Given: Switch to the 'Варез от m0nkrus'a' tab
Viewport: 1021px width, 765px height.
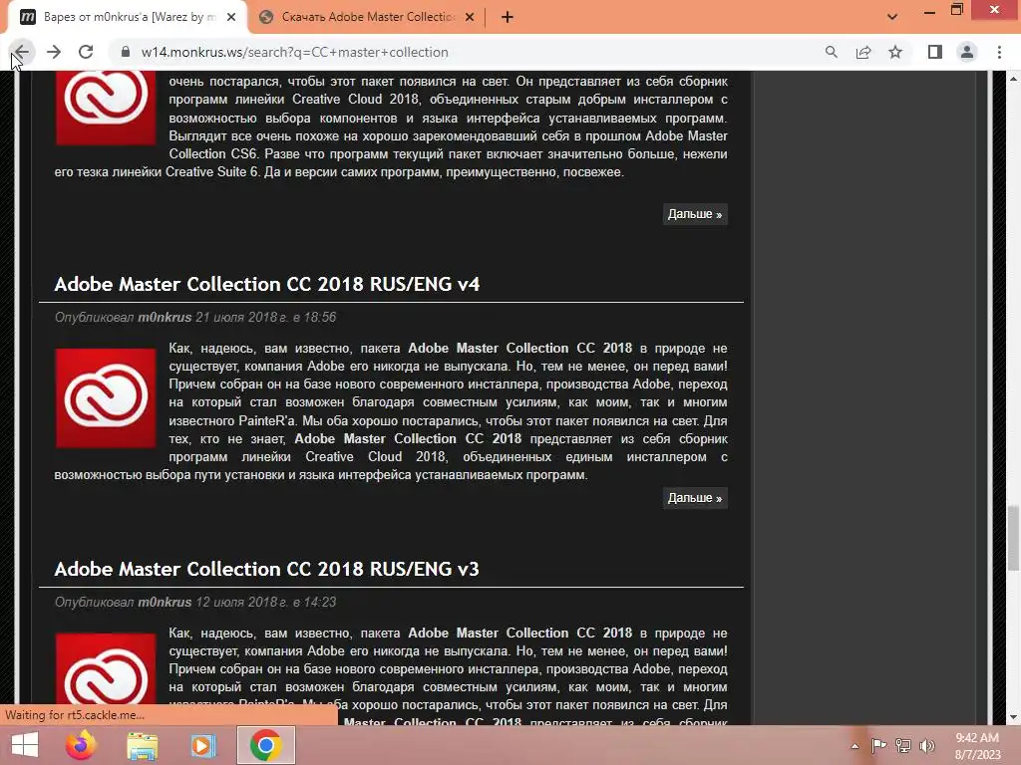Looking at the screenshot, I should (128, 17).
